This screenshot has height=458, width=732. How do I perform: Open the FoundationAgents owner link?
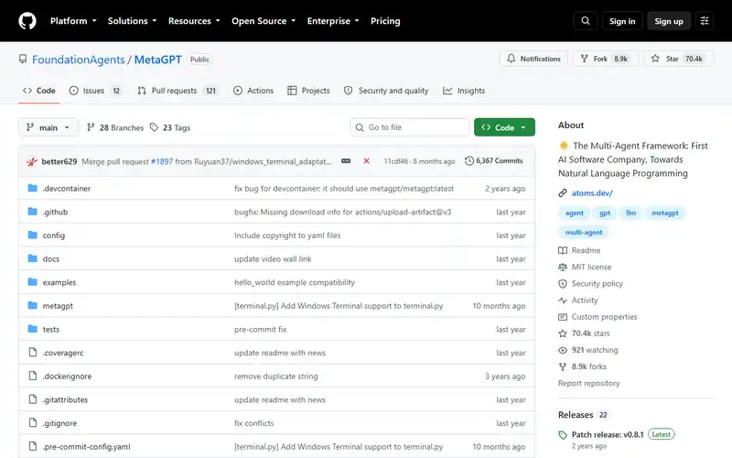(79, 60)
